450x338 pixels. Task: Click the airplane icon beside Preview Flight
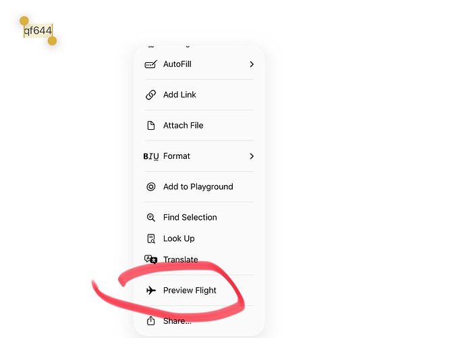150,291
